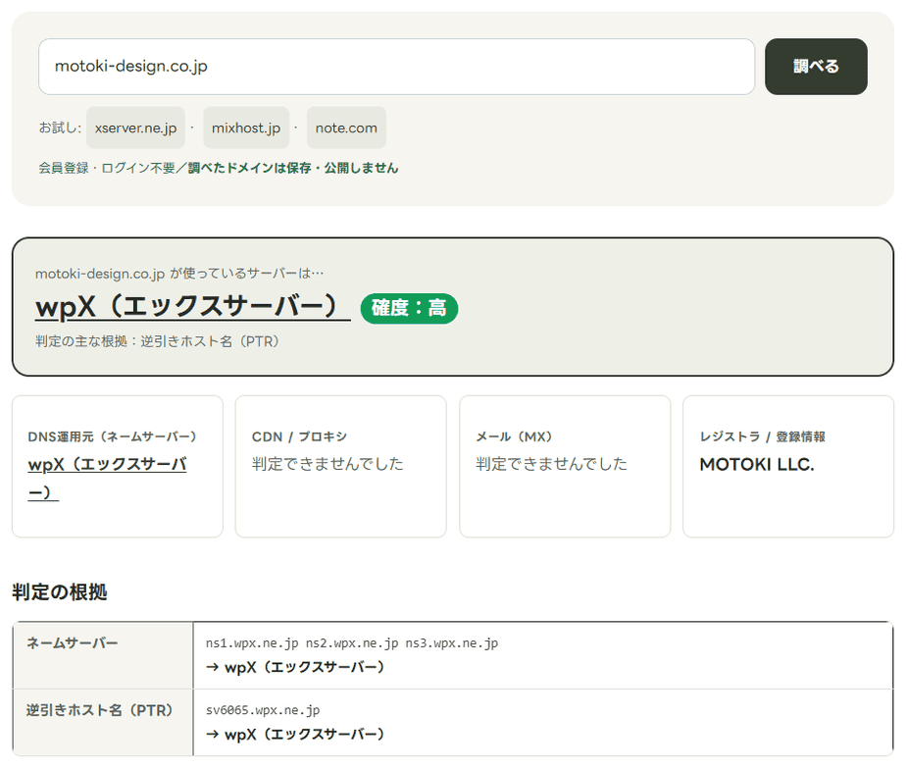Click the ns1.wpx.ne.jp nameserver text

tap(252, 643)
